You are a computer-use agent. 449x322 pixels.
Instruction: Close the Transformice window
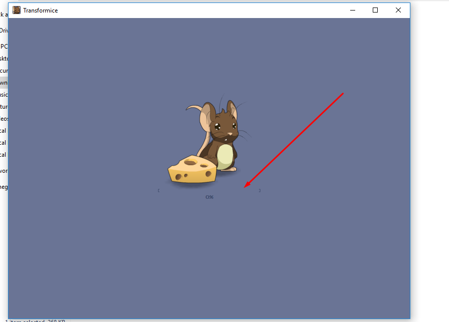point(398,11)
